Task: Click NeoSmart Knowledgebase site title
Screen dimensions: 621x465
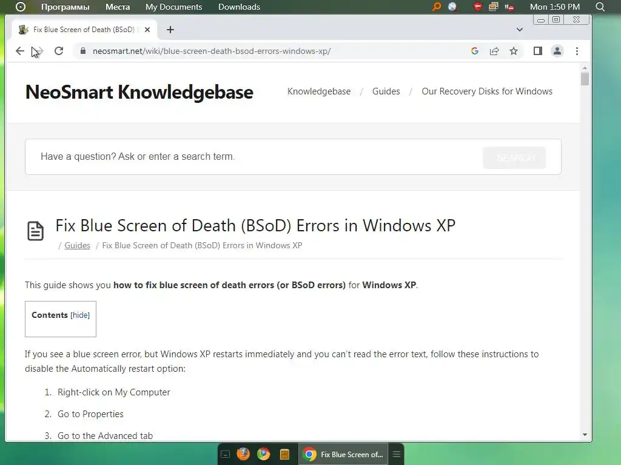Action: pos(139,92)
